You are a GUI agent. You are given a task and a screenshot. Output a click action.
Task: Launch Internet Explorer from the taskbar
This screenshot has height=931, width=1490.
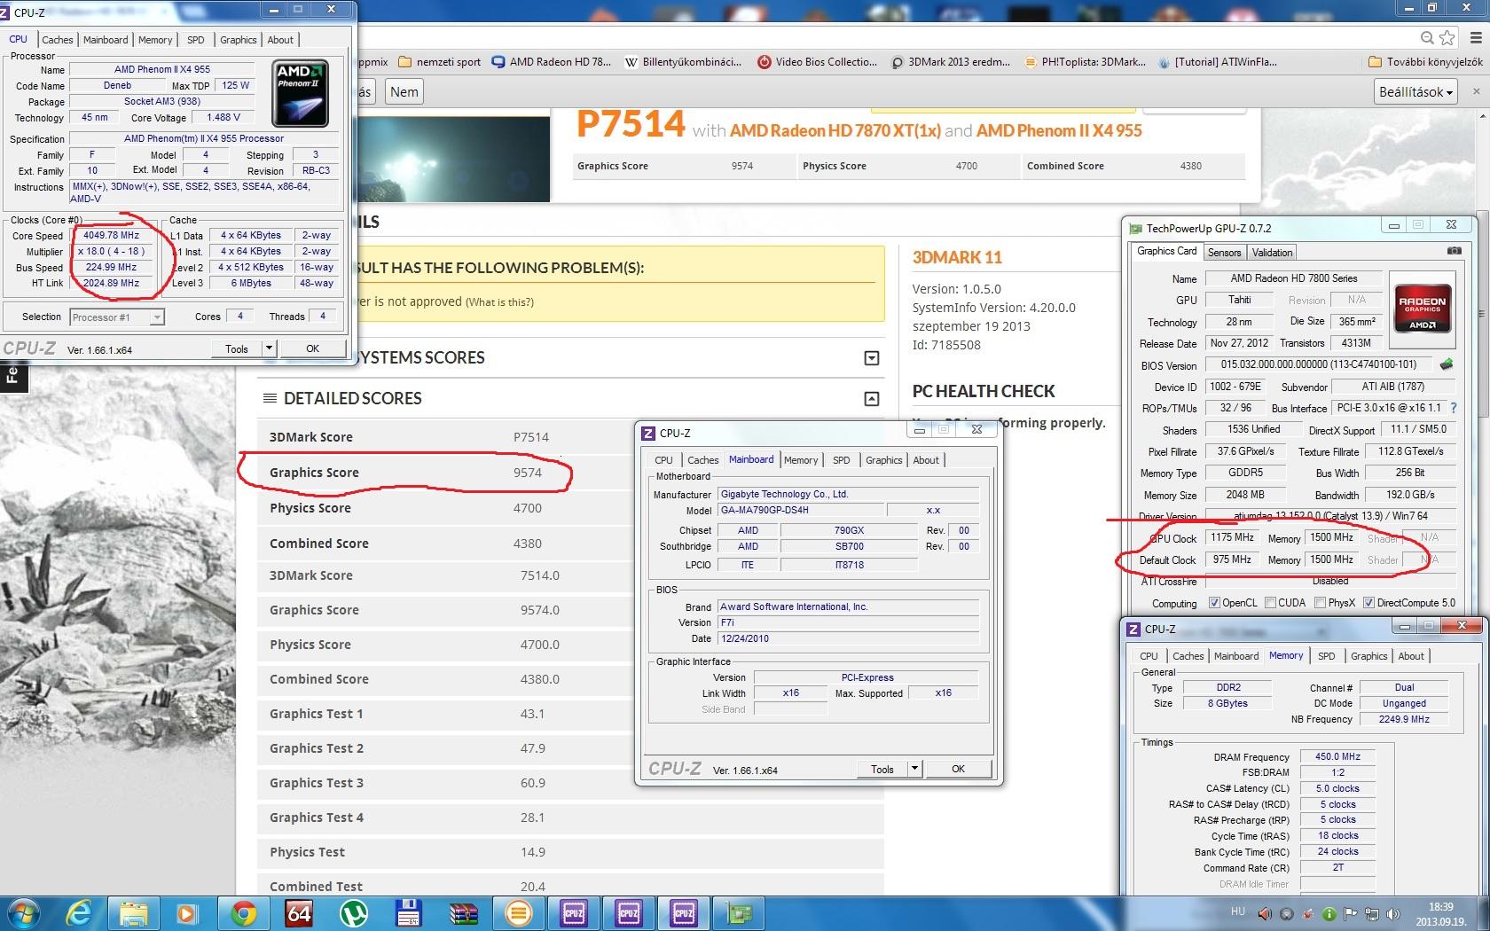coord(79,913)
